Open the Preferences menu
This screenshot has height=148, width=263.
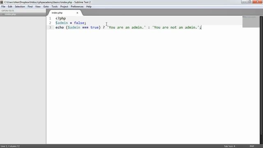coord(77,7)
